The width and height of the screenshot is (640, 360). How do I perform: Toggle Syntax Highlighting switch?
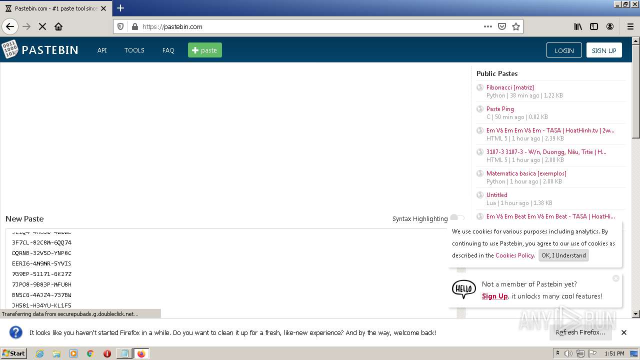pos(457,218)
